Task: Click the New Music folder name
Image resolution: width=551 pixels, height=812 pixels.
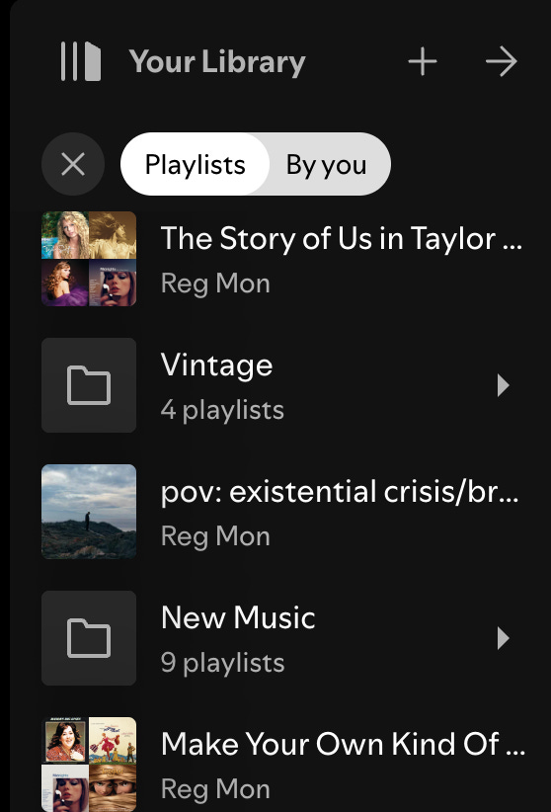Action: [238, 617]
